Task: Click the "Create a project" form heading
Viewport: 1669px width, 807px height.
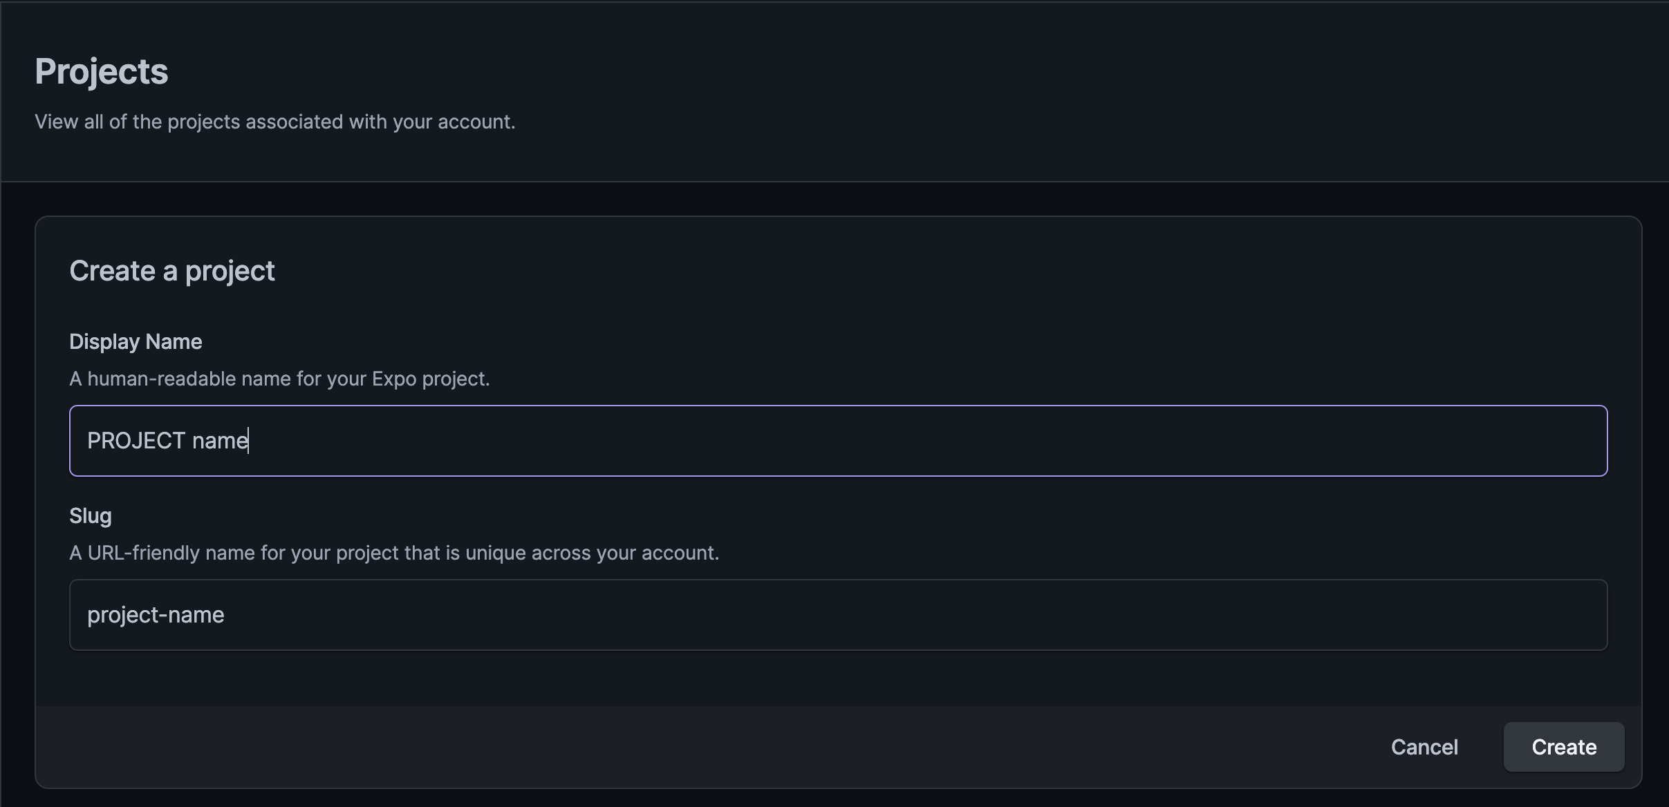Action: pyautogui.click(x=172, y=271)
